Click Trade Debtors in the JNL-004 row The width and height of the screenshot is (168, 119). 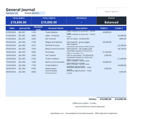pyautogui.click(x=52, y=65)
